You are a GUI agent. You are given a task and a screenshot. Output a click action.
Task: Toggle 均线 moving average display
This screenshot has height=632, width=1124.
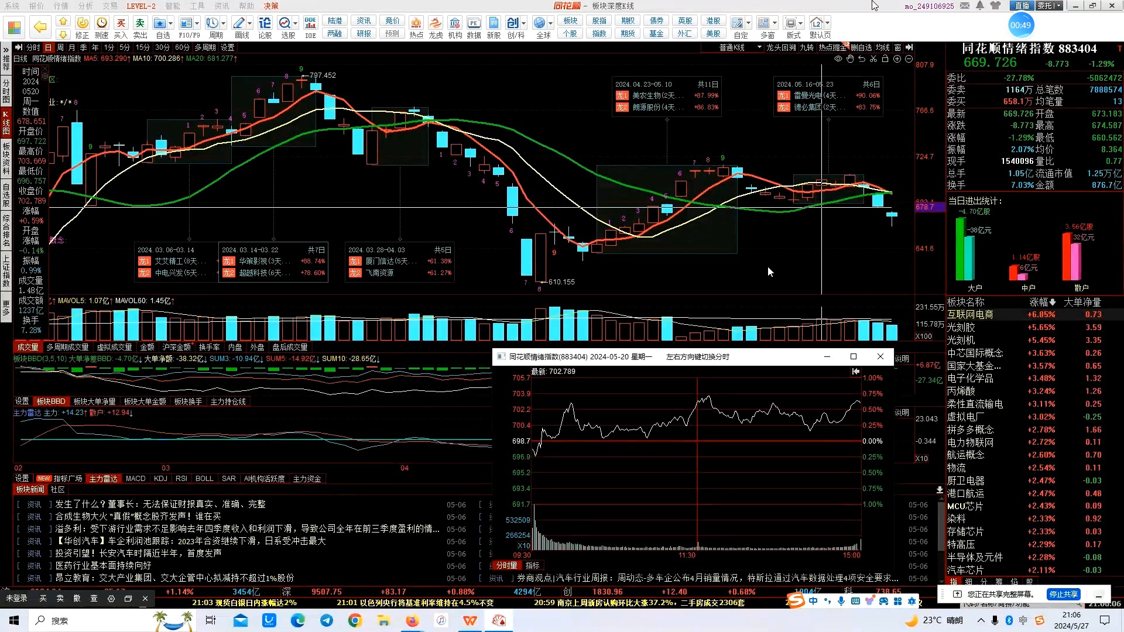coord(883,47)
